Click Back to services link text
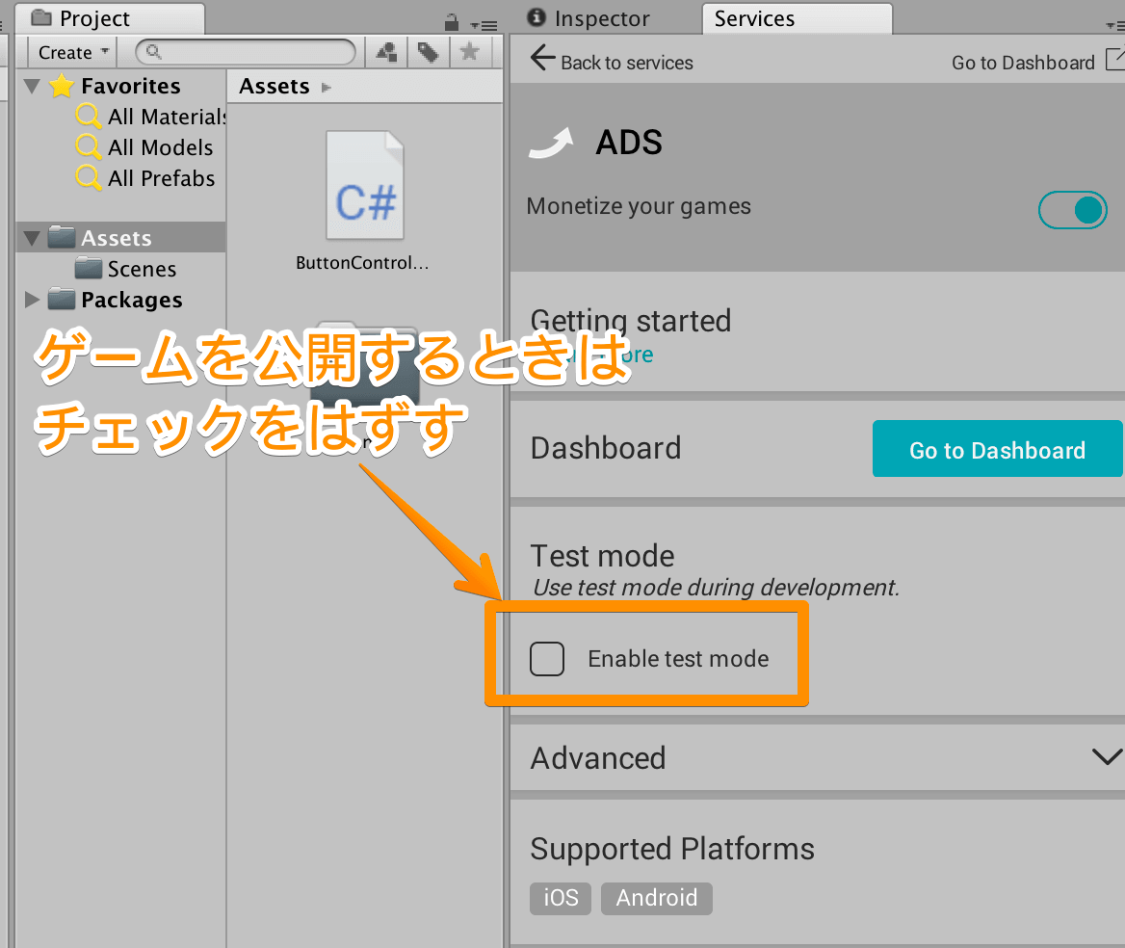1125x948 pixels. tap(626, 64)
